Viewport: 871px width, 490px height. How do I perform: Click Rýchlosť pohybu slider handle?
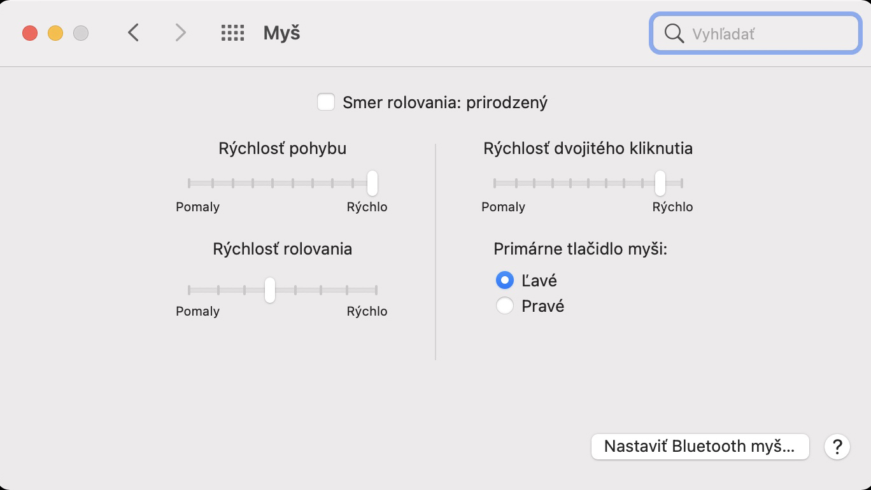[372, 183]
